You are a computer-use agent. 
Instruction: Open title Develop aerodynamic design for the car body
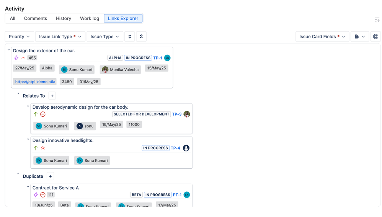click(80, 107)
